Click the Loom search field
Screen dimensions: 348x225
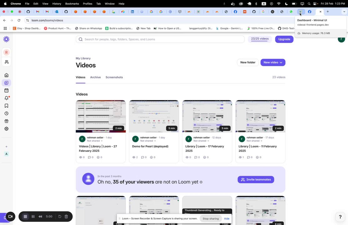[x=160, y=39]
